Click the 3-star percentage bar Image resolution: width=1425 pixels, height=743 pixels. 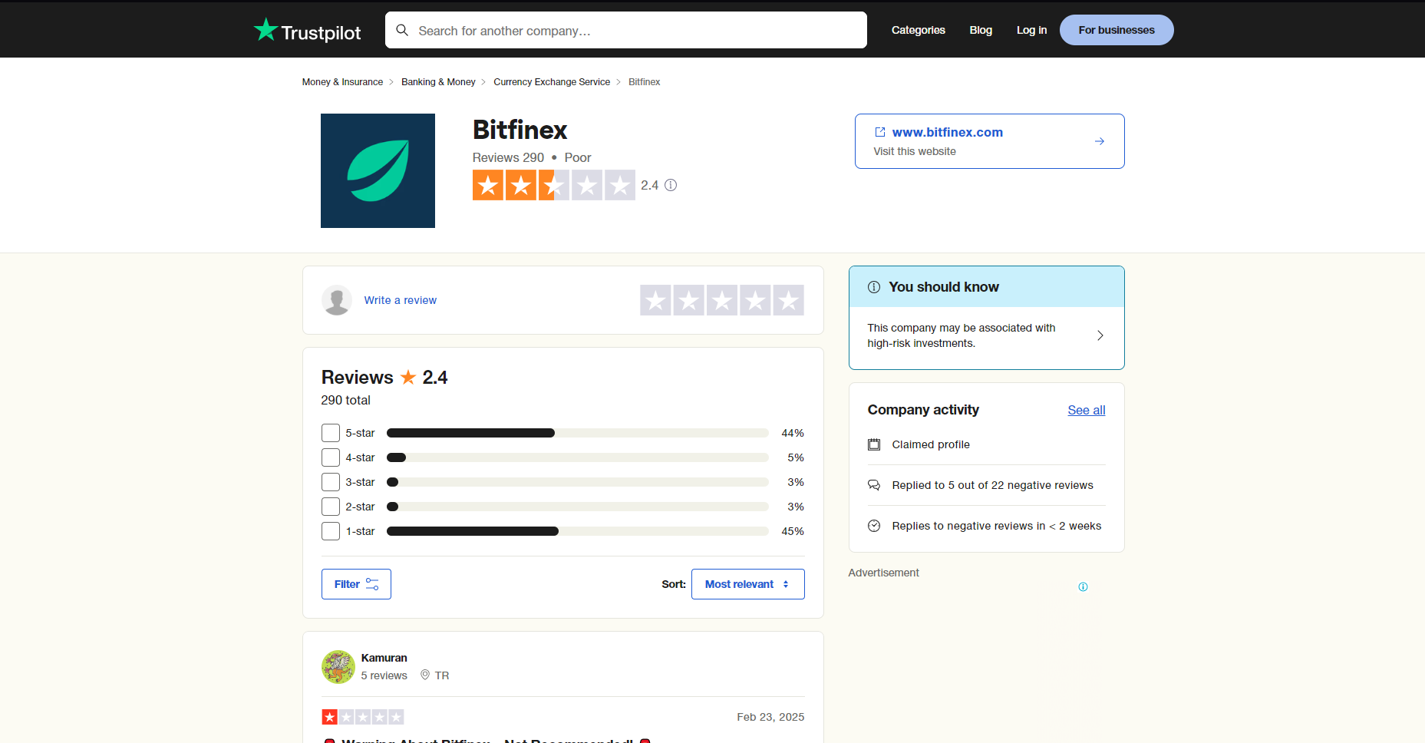point(578,482)
